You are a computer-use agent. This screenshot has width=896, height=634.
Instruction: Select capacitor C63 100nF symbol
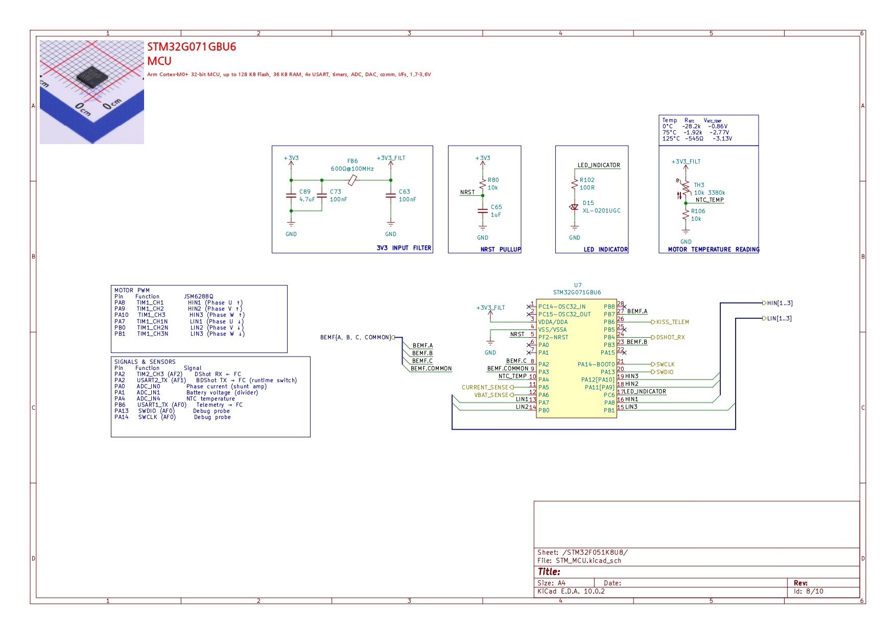(391, 195)
